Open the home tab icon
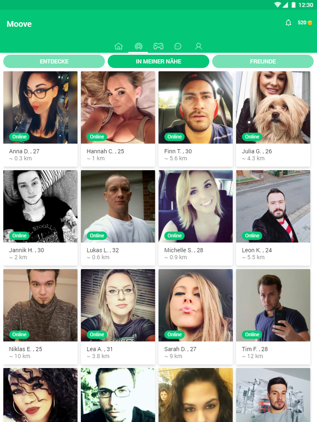 tap(118, 46)
